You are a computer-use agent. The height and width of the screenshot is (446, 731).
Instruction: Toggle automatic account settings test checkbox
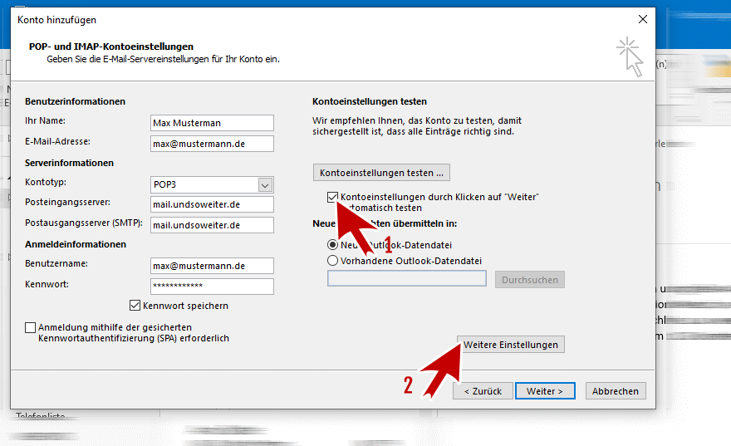[333, 198]
